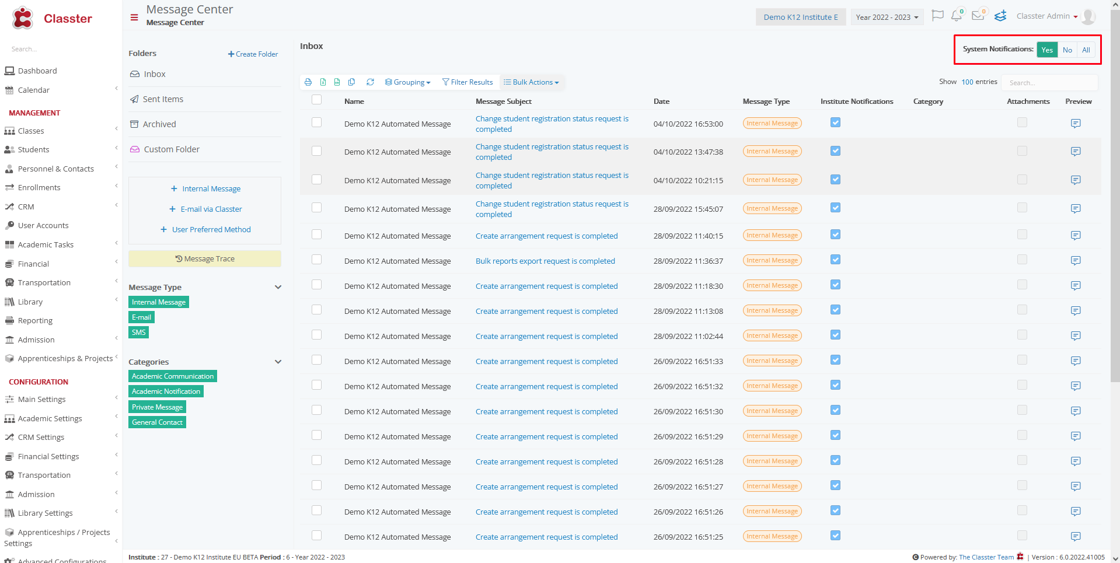
Task: Preview the message dated 28/09/2022 11:02:44
Action: (x=1076, y=336)
